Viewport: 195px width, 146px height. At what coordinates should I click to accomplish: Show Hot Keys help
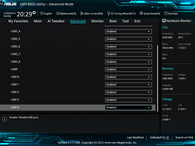click(171, 14)
